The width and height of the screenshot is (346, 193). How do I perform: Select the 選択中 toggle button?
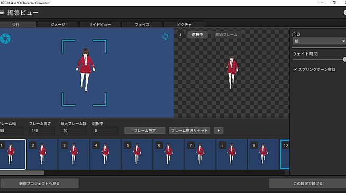(x=197, y=35)
